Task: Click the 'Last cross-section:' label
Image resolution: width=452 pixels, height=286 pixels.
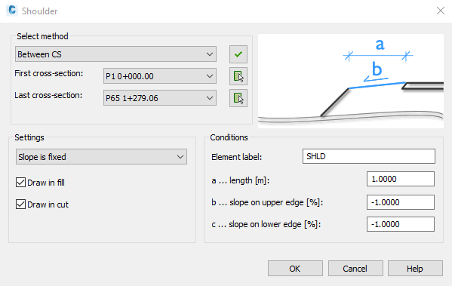Action: pyautogui.click(x=48, y=95)
